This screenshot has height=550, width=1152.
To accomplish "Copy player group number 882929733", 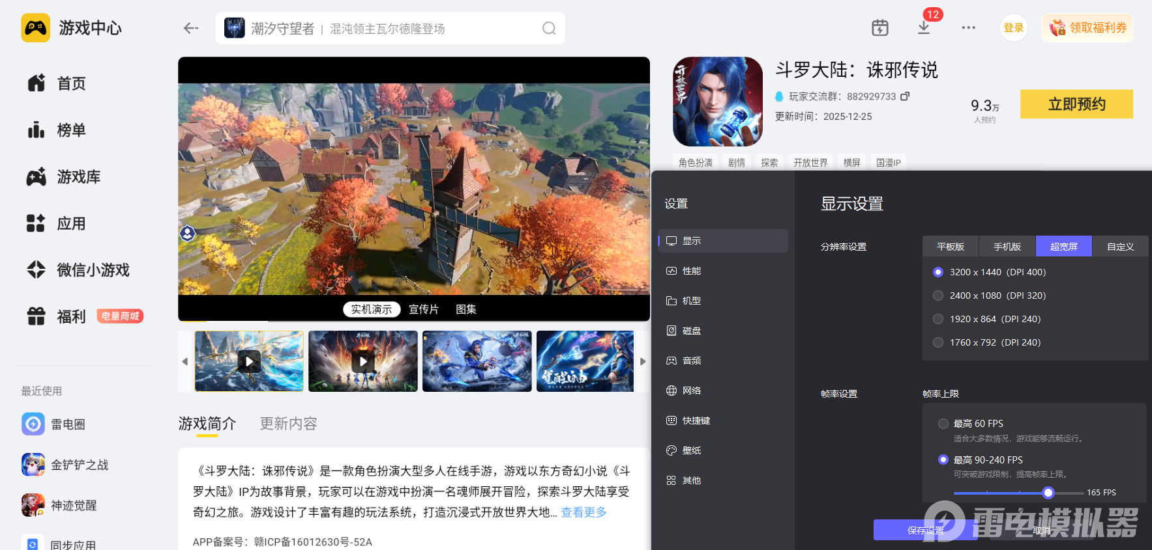I will pos(905,96).
